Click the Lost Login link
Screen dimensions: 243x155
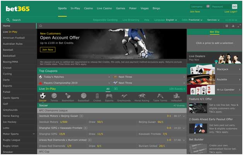click(x=231, y=12)
